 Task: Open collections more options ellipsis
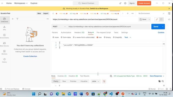point(48,19)
